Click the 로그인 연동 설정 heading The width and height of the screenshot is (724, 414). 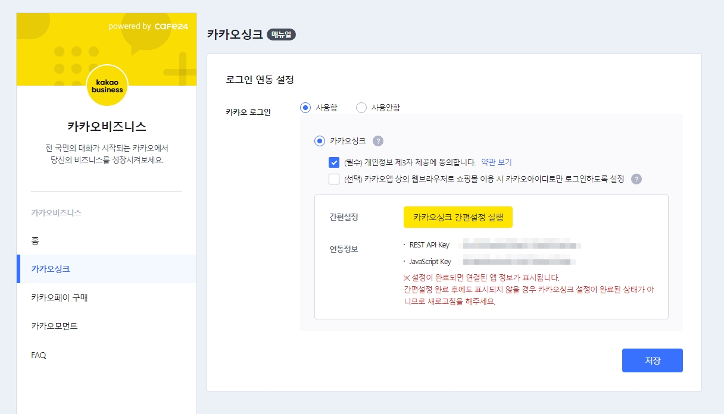pos(260,79)
